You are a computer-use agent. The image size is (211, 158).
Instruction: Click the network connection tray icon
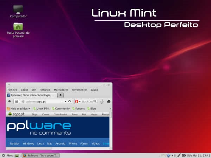pos(179,156)
